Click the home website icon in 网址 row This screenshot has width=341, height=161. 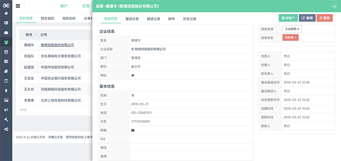(133, 76)
